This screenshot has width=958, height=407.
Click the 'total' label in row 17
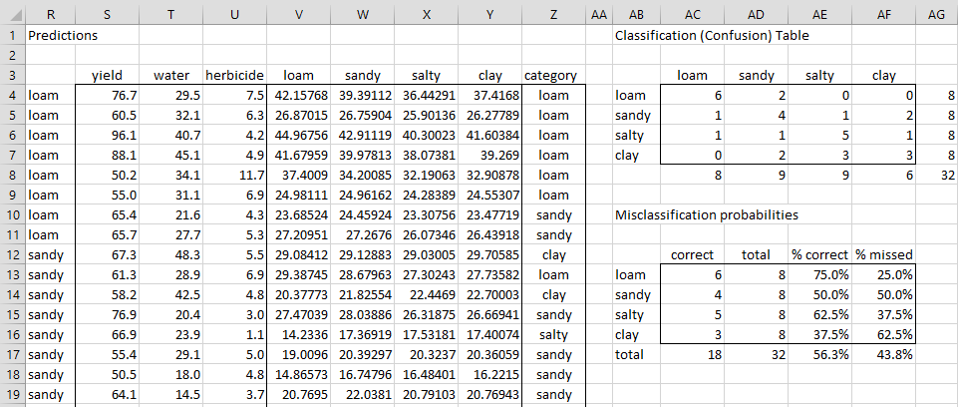(x=636, y=355)
